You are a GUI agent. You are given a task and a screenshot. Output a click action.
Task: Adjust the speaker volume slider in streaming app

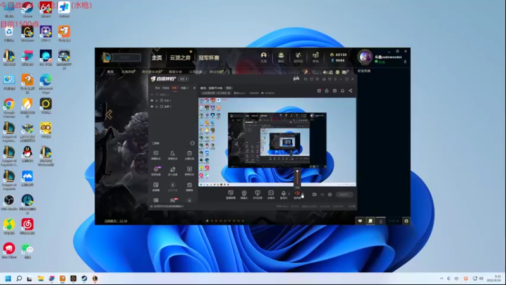(x=297, y=178)
